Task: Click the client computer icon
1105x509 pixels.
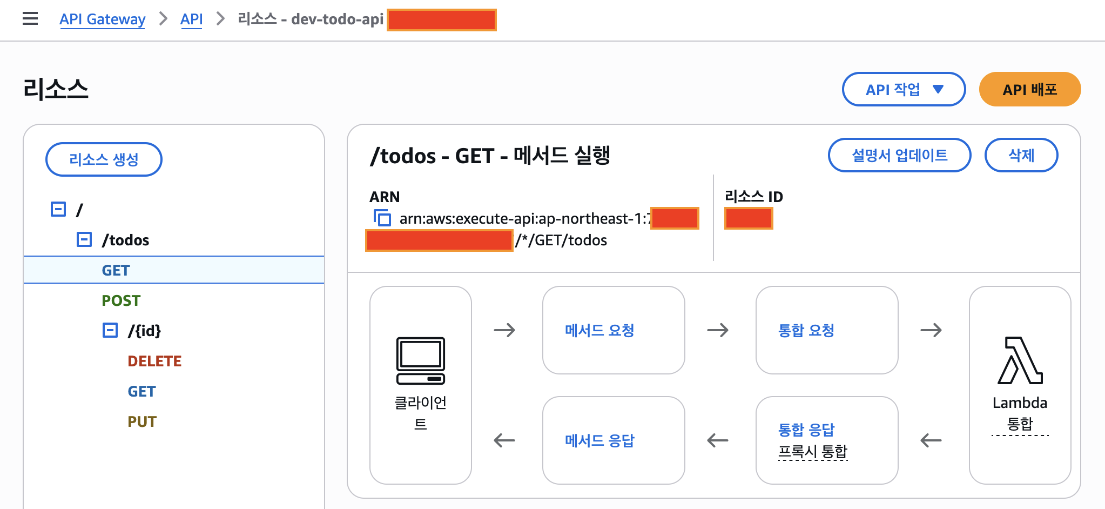Action: pos(420,360)
